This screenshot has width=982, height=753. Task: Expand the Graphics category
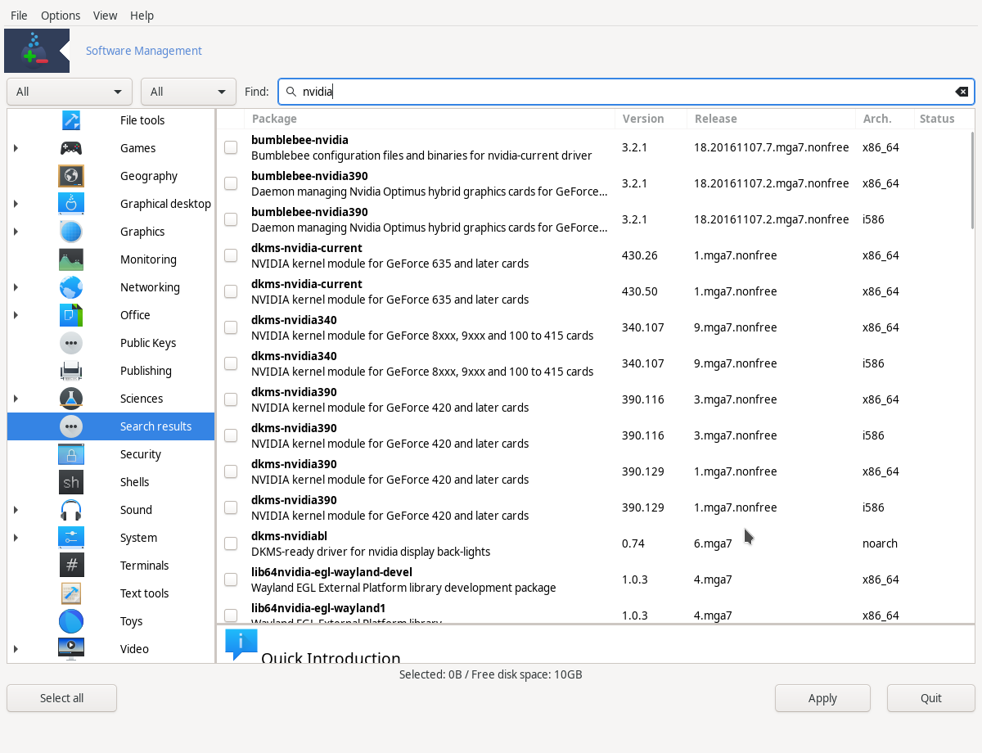[x=16, y=232]
